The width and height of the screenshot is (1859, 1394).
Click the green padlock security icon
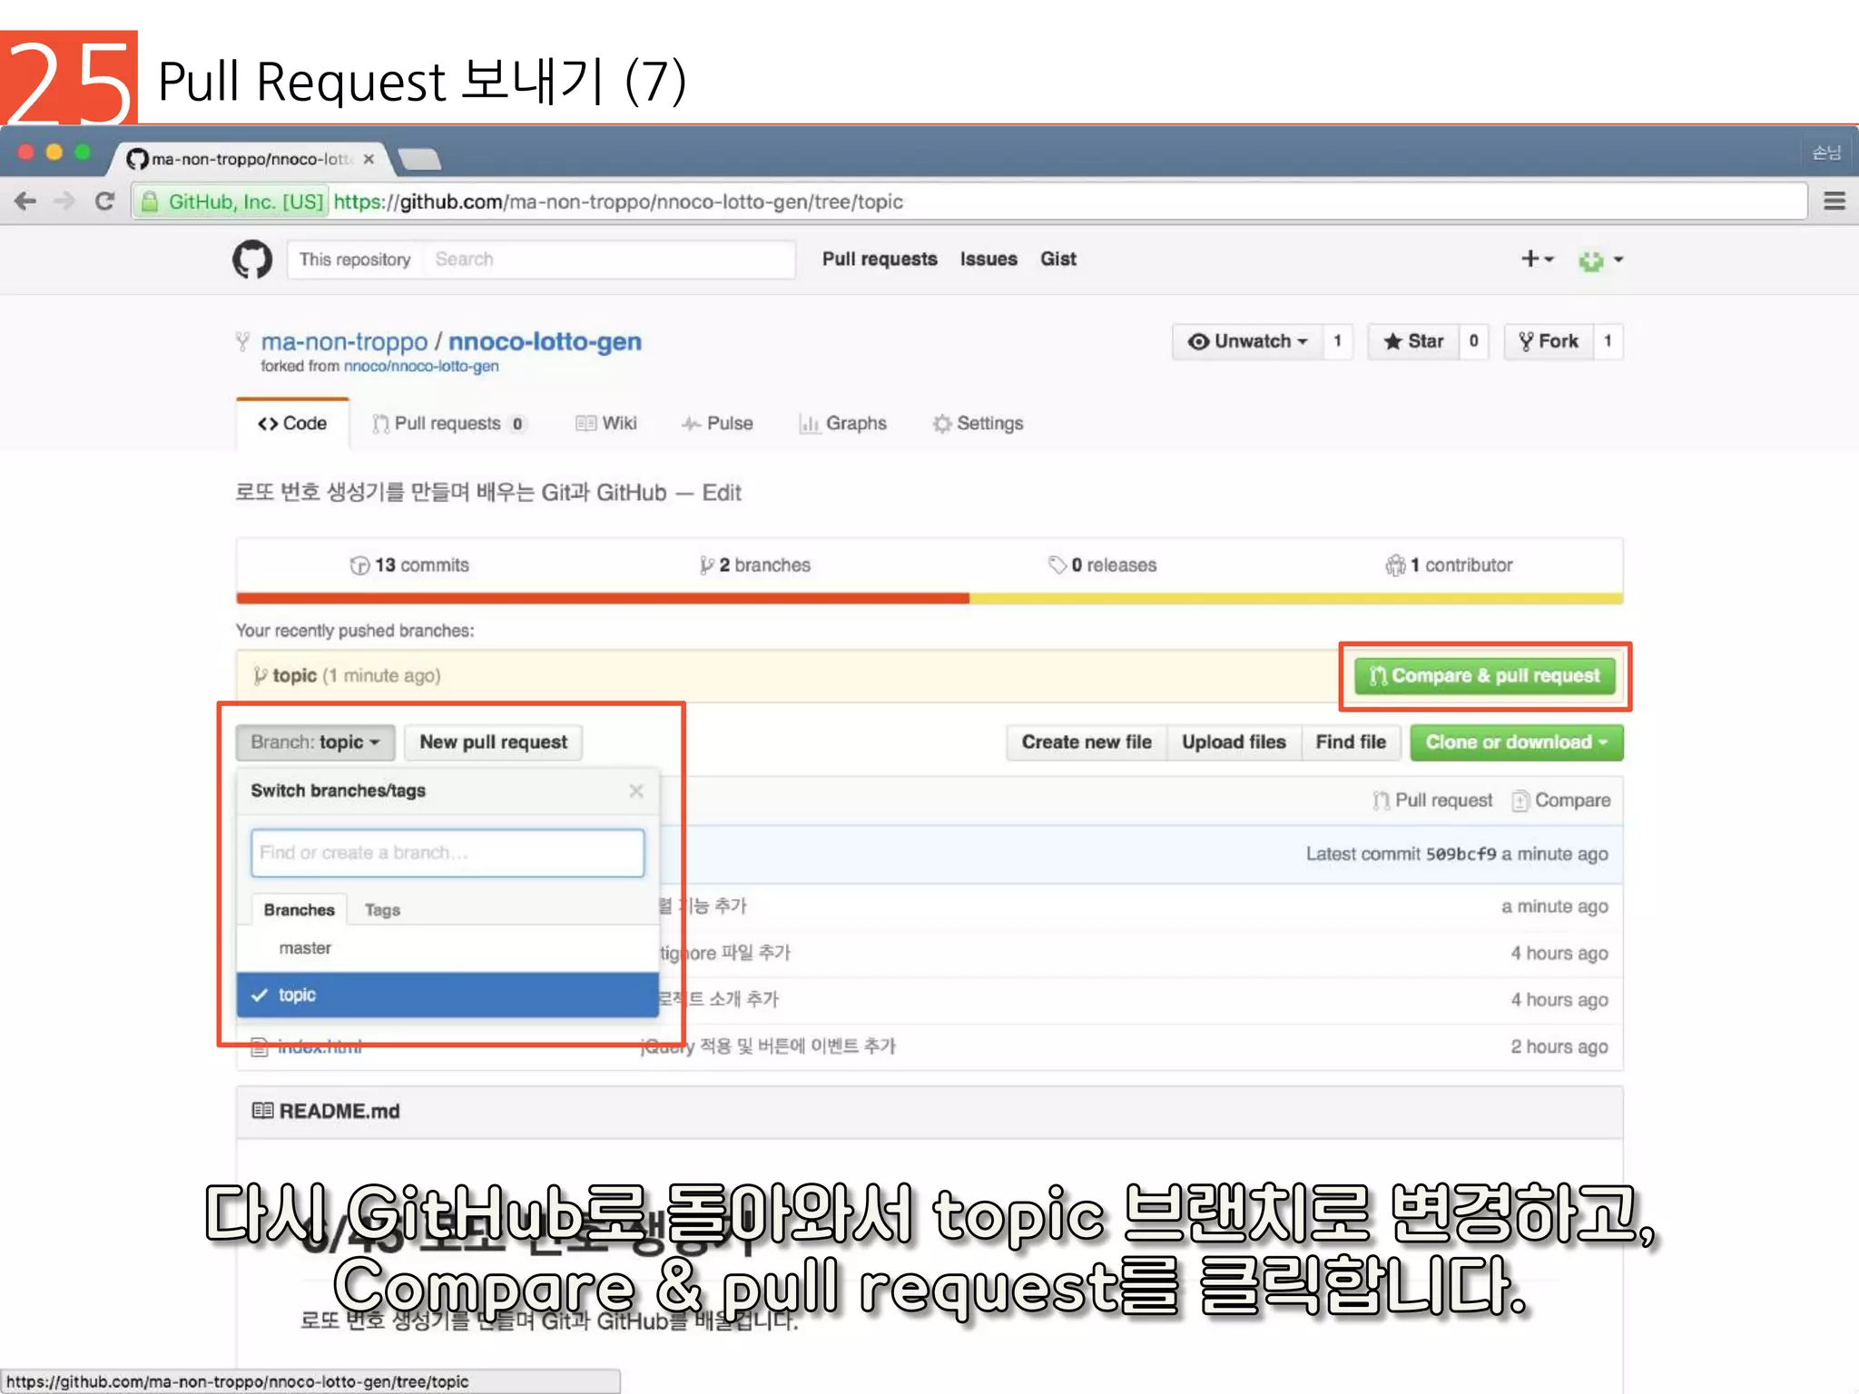150,201
